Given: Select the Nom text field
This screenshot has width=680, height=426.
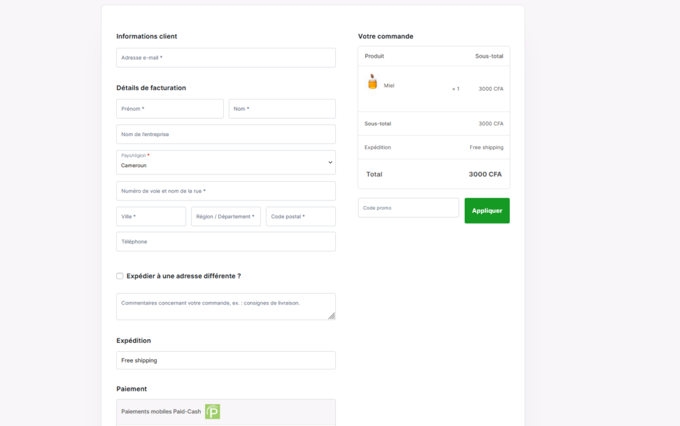Looking at the screenshot, I should tap(282, 109).
